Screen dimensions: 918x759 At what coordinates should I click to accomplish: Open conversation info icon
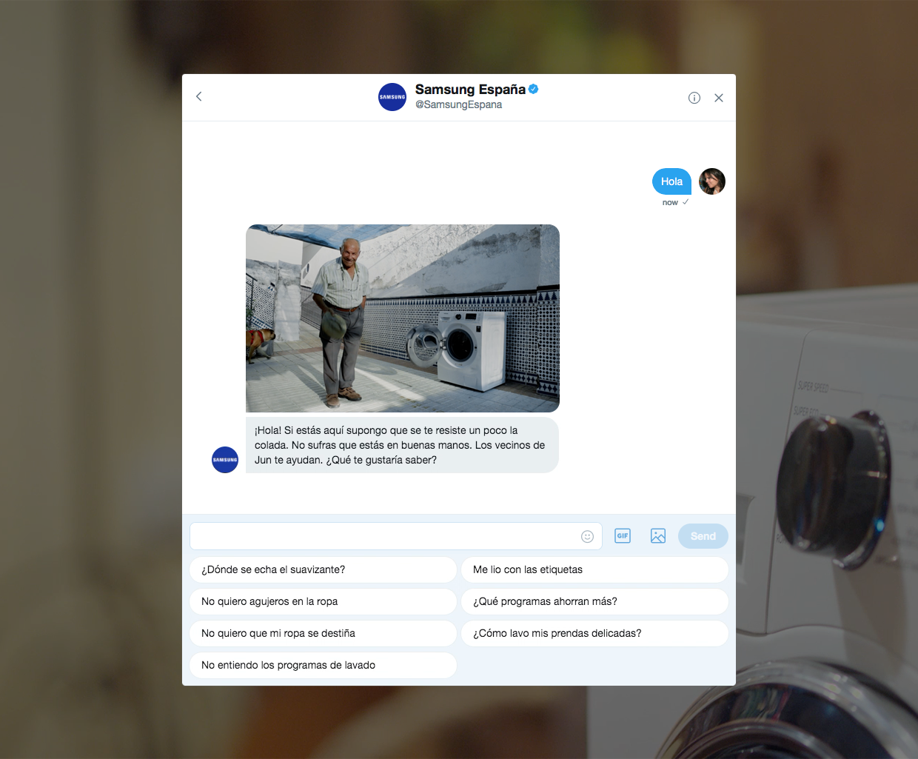point(694,98)
